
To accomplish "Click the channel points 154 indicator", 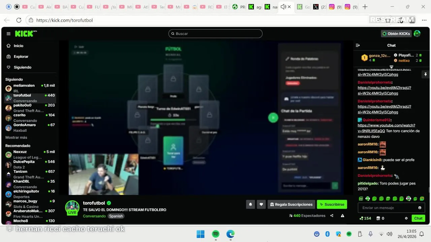I will pos(365,218).
